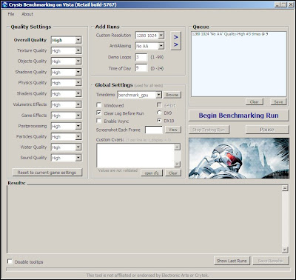Image resolution: width=296 pixels, height=280 pixels.
Task: Toggle the 64bit checkbox
Action: (x=159, y=105)
